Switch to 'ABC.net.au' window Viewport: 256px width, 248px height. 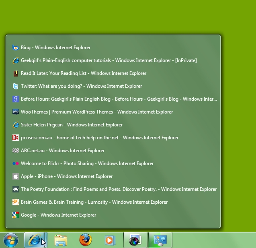(113, 151)
